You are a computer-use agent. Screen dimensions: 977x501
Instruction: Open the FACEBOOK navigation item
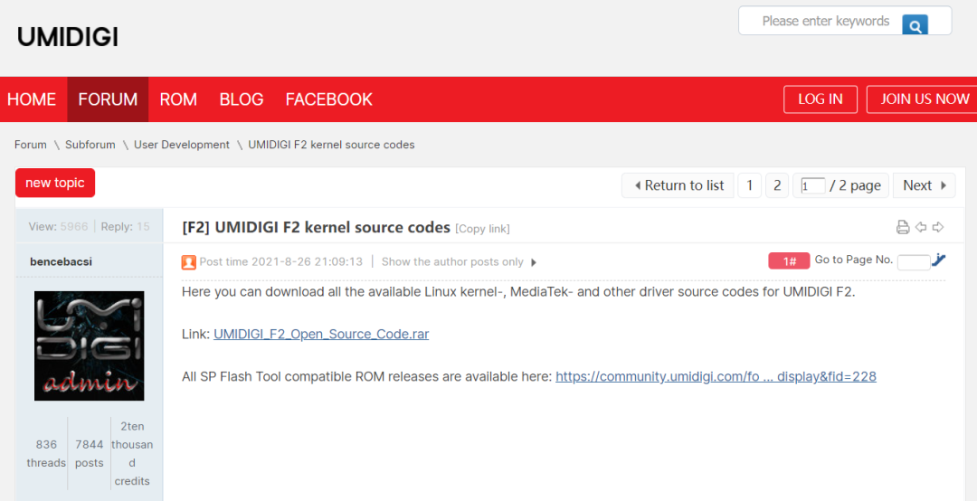(329, 99)
